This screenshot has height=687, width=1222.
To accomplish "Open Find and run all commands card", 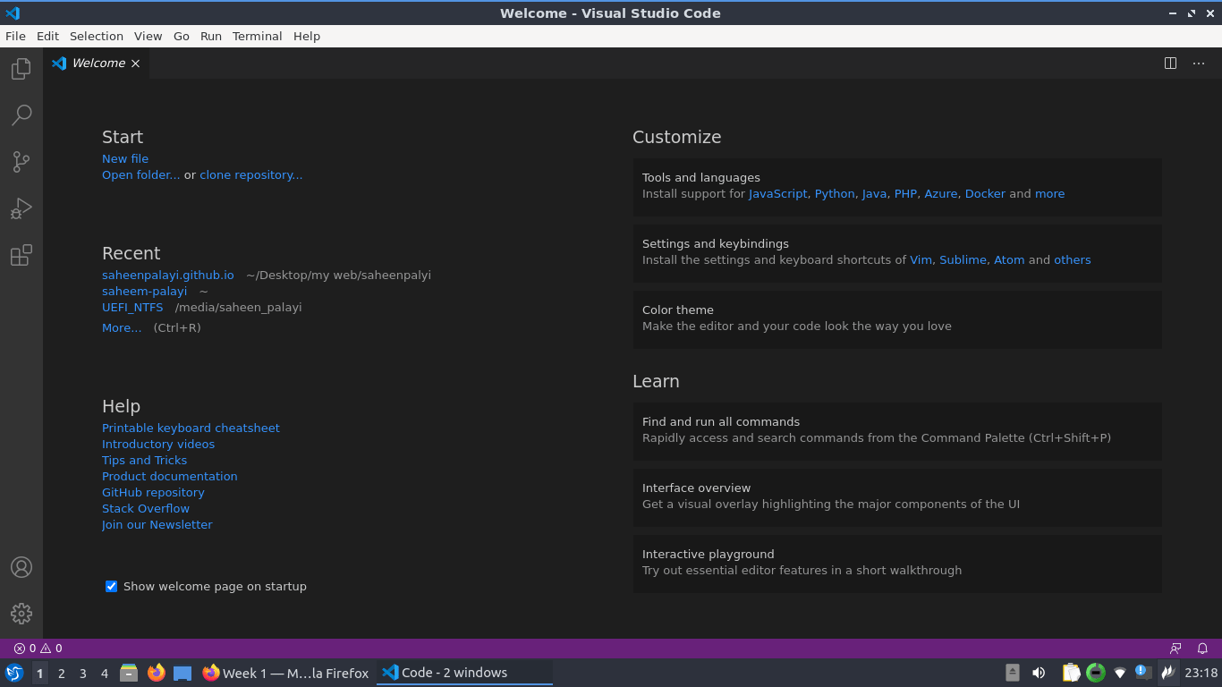I will point(897,430).
